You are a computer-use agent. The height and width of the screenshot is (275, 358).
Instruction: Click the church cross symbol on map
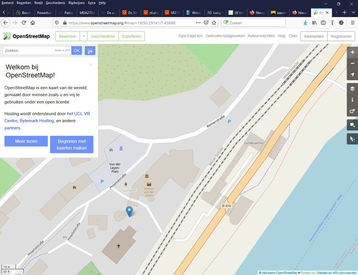(118, 246)
